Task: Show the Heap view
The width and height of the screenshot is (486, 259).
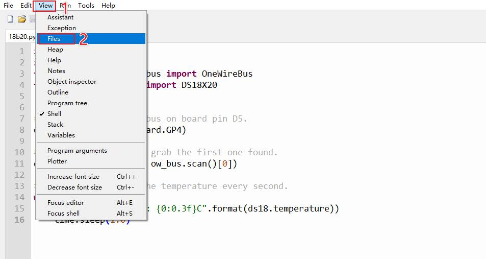Action: point(55,50)
